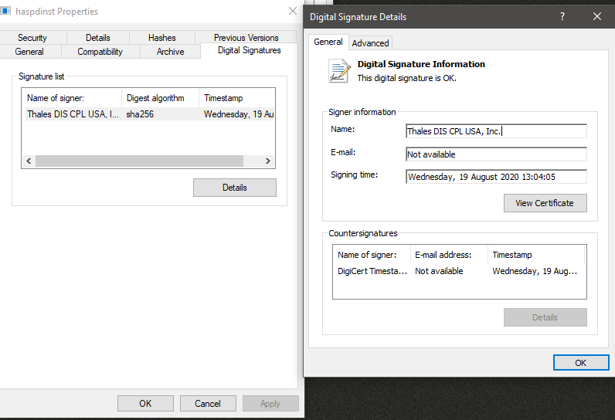This screenshot has height=420, width=615.
Task: Click the Wednesday, 19 Au timestamp cell
Action: pos(239,114)
